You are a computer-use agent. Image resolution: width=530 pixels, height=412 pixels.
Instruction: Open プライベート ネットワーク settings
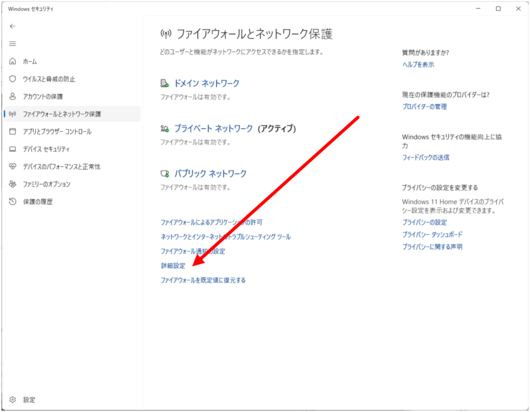(x=213, y=129)
